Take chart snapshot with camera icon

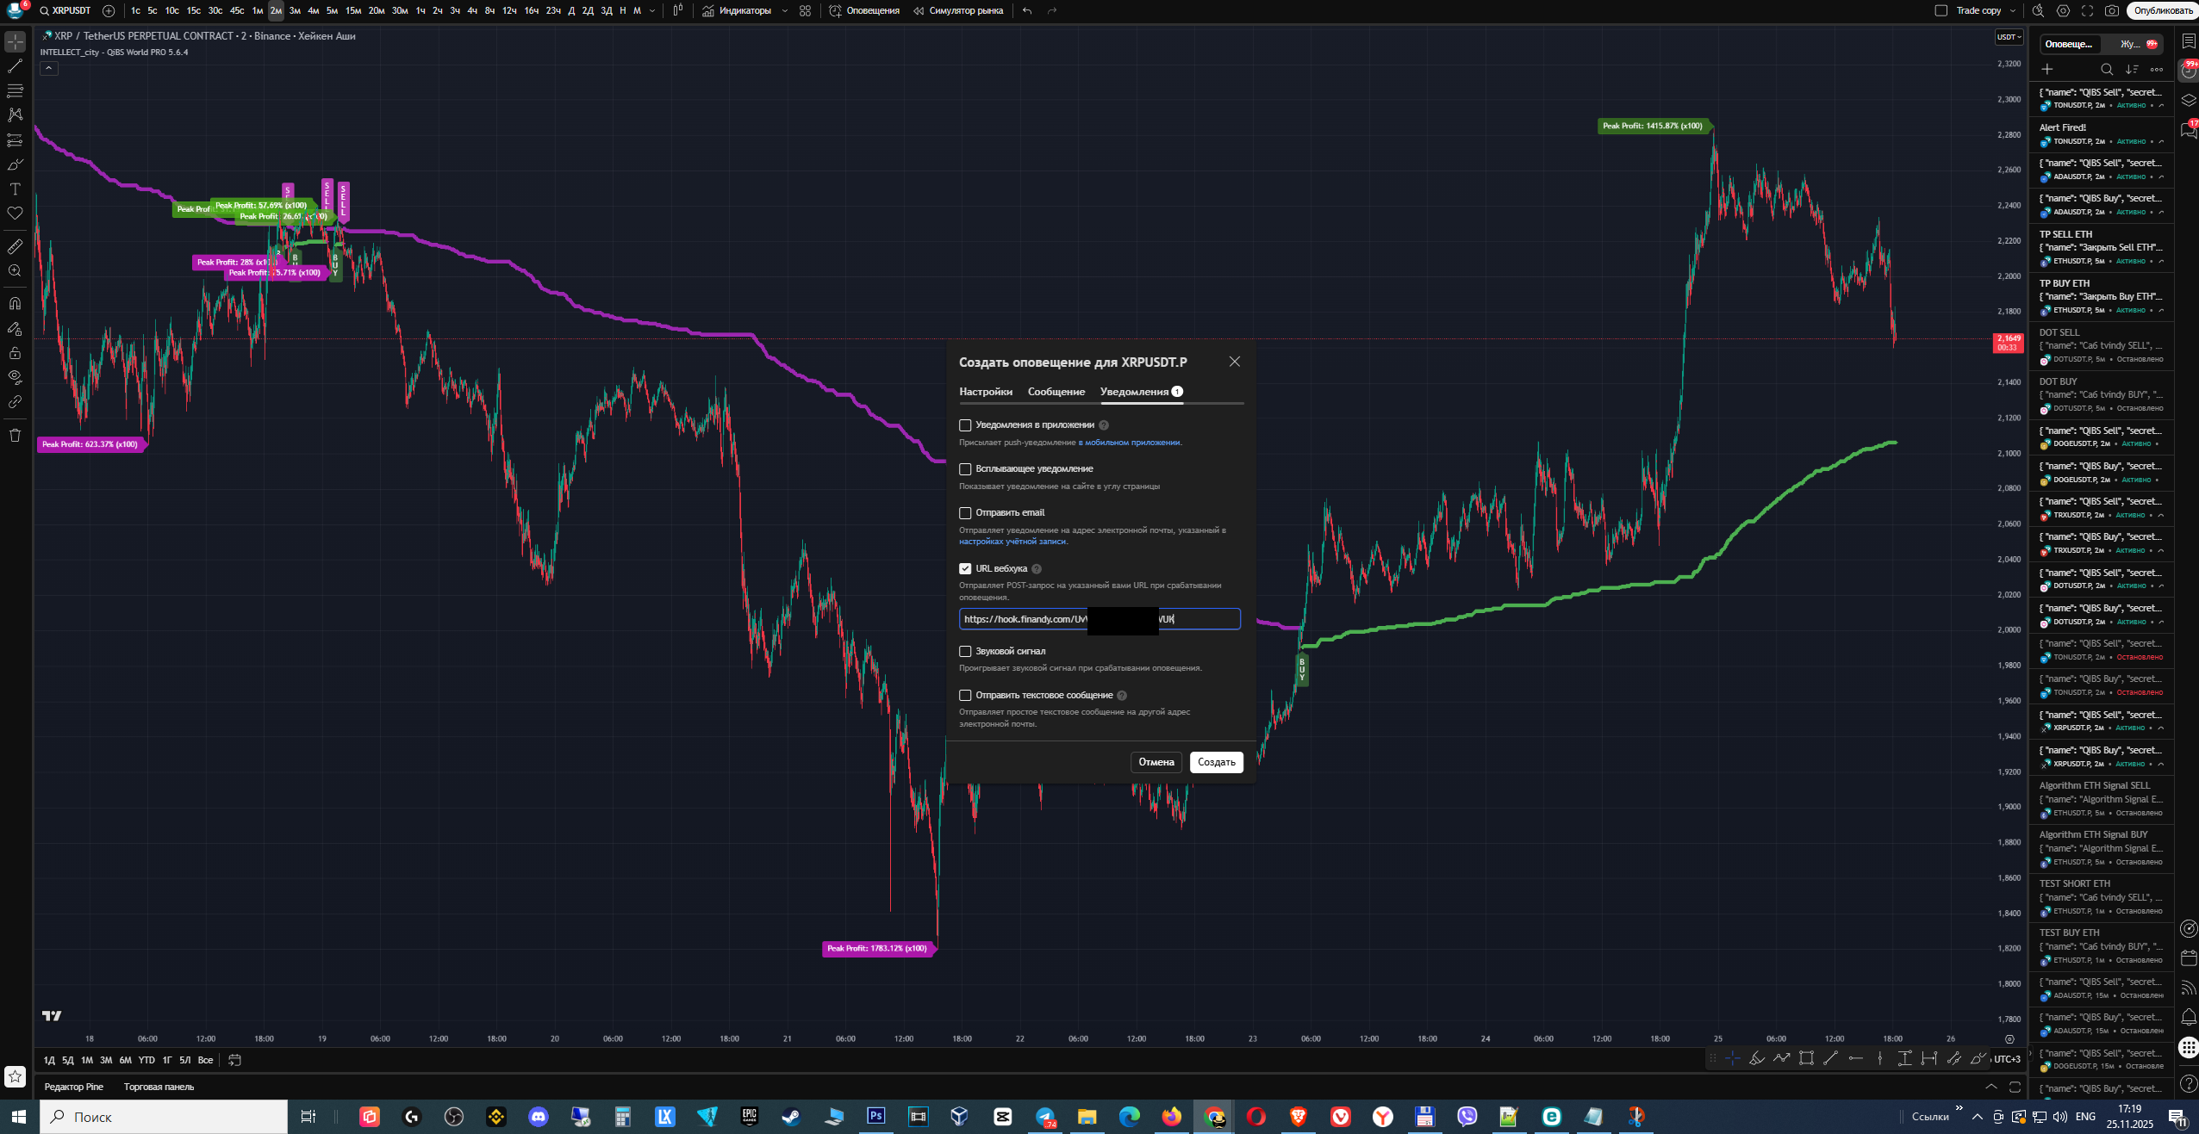[x=2111, y=10]
